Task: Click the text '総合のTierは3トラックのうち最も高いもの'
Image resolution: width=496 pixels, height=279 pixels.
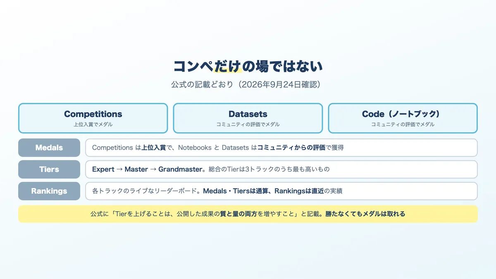Action: (269, 169)
